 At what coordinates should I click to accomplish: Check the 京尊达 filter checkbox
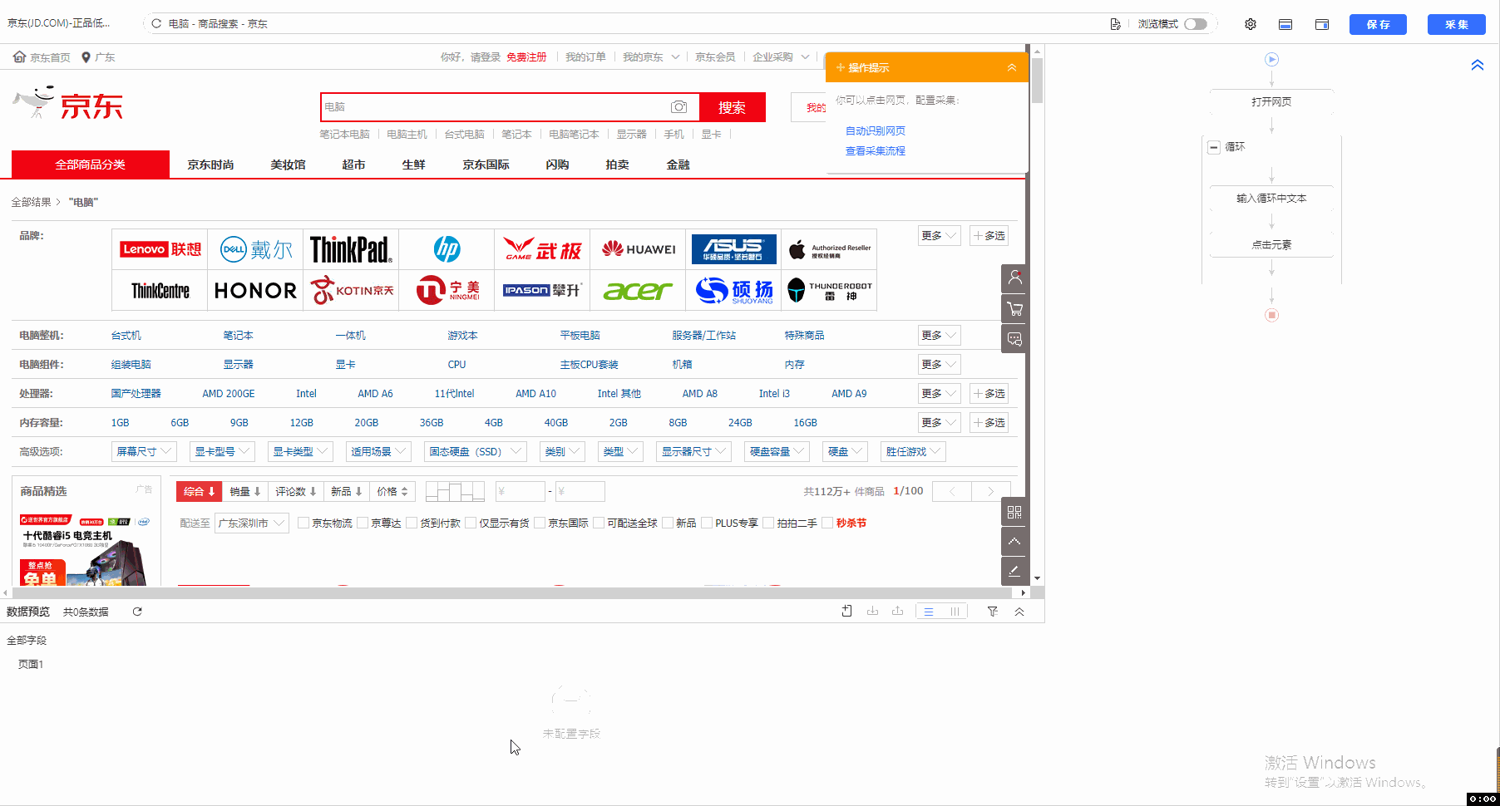coord(363,523)
